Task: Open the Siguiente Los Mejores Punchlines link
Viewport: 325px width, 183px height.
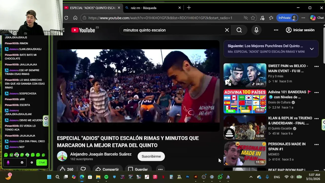Action: 265,46
